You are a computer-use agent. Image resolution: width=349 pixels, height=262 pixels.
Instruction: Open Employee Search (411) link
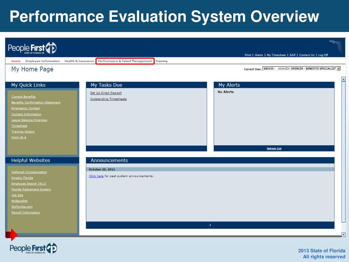[x=29, y=184]
